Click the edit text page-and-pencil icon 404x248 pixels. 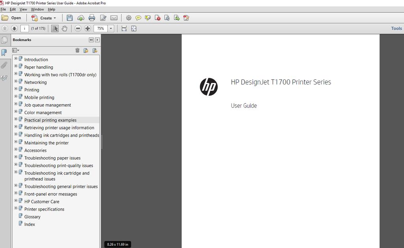tap(103, 18)
